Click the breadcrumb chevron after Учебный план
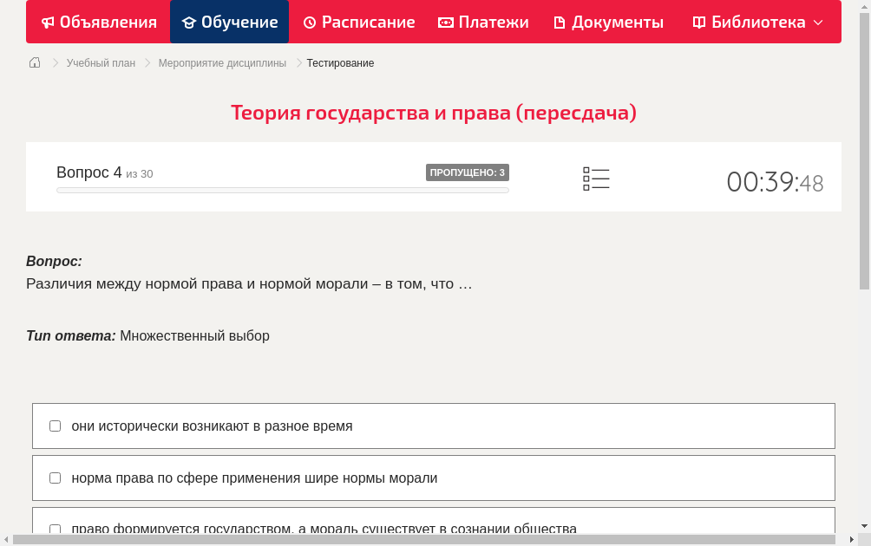 click(x=146, y=62)
